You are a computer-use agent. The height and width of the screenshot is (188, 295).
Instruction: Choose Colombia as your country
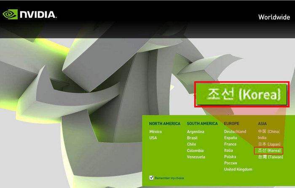tap(195, 150)
